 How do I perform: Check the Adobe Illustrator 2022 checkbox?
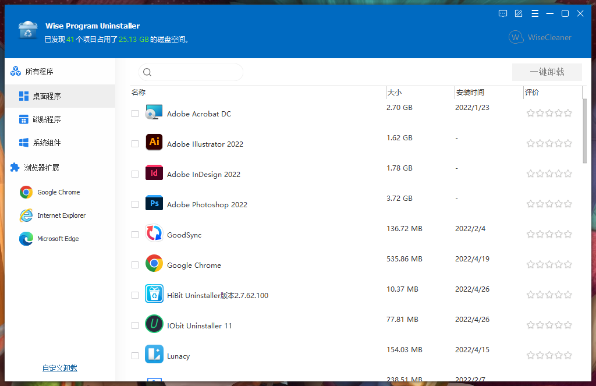point(135,144)
